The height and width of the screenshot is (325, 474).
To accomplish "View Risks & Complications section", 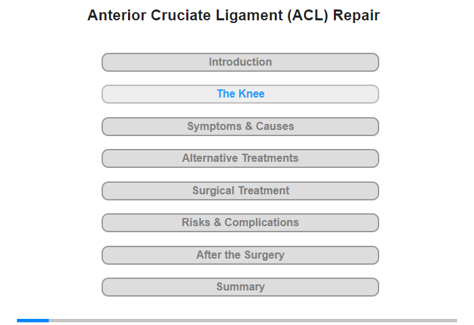I will pos(240,223).
